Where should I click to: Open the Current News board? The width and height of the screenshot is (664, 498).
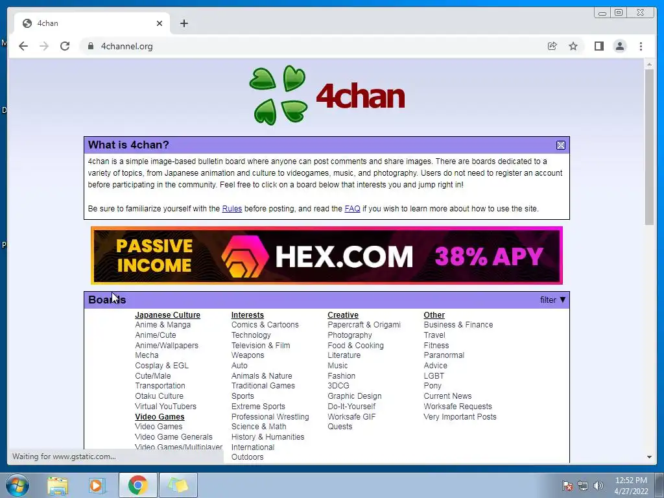coord(447,396)
